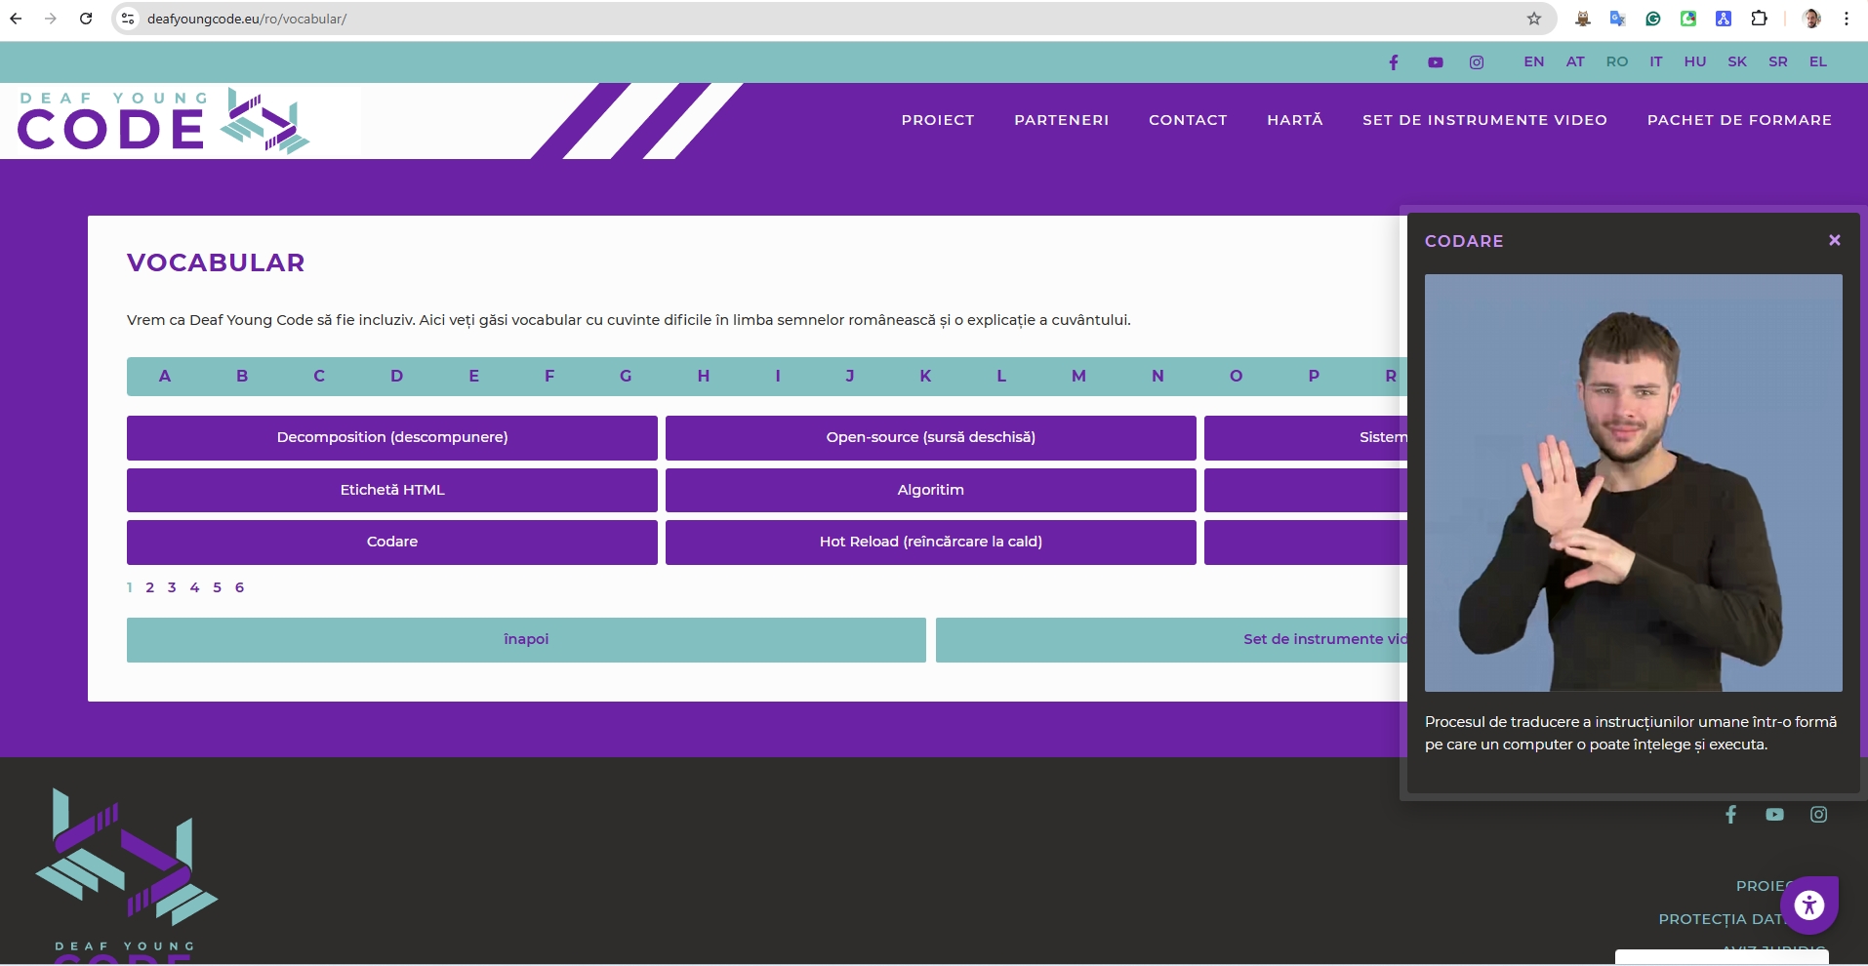The image size is (1868, 966).
Task: Open the Set de instrumente video menu
Action: pos(1483,120)
